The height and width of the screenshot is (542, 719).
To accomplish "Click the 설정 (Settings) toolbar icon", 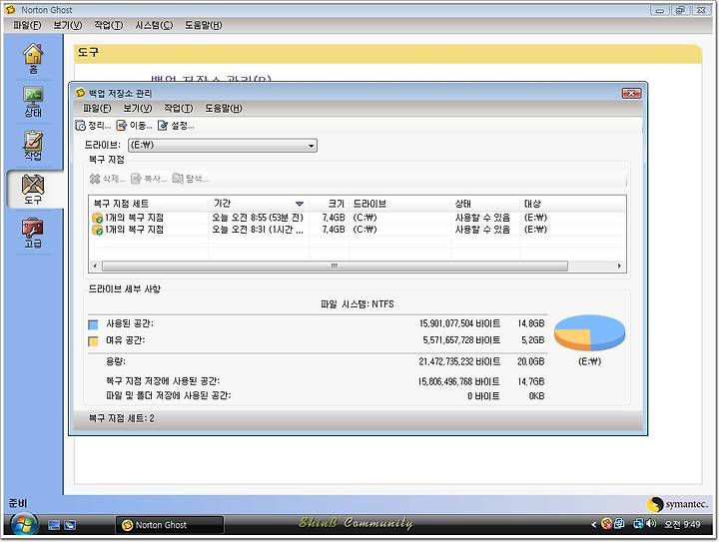I will click(163, 125).
